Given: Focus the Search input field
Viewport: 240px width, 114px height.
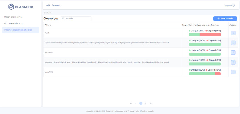Looking at the screenshot, I should pyautogui.click(x=76, y=19).
